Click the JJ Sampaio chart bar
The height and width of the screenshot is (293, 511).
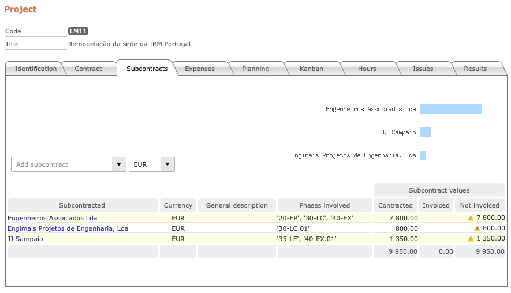425,132
